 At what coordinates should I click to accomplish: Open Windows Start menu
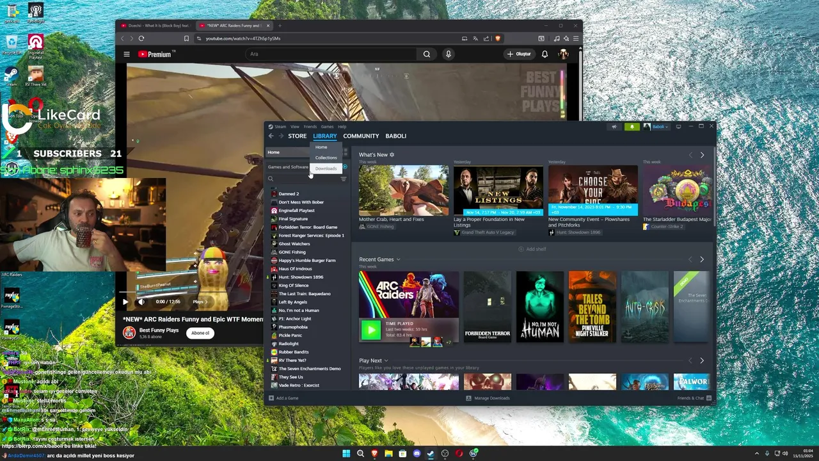(x=346, y=453)
